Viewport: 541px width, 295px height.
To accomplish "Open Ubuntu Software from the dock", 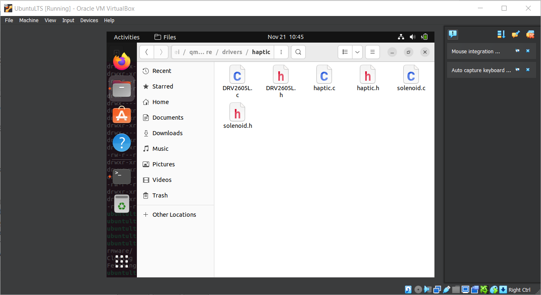I will click(122, 116).
